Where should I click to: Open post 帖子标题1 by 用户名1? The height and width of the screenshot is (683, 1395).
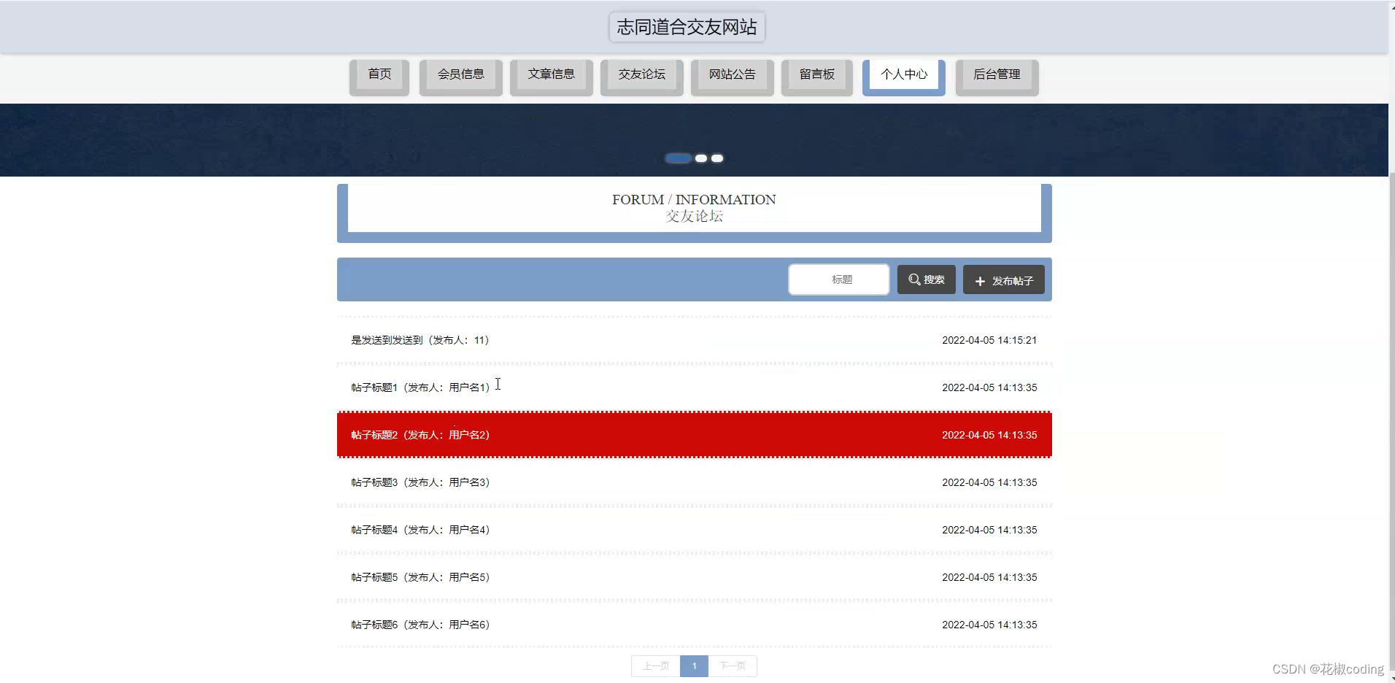(x=695, y=387)
